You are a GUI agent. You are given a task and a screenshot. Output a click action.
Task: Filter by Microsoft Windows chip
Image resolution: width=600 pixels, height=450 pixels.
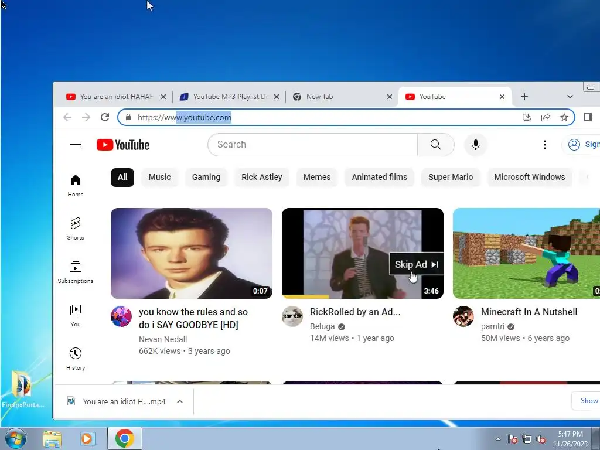(x=530, y=177)
